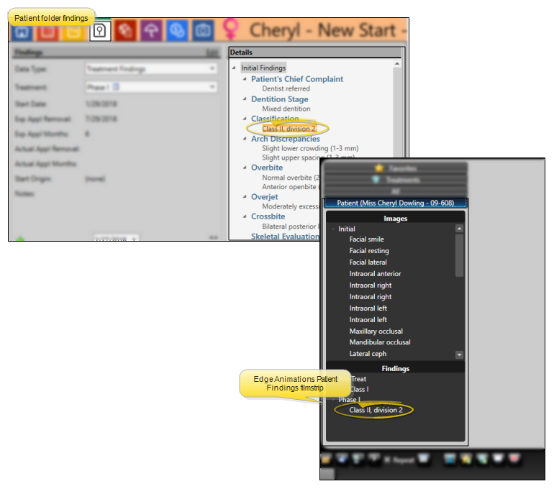Click the Edit link in Findings header
Image resolution: width=554 pixels, height=489 pixels.
click(212, 52)
